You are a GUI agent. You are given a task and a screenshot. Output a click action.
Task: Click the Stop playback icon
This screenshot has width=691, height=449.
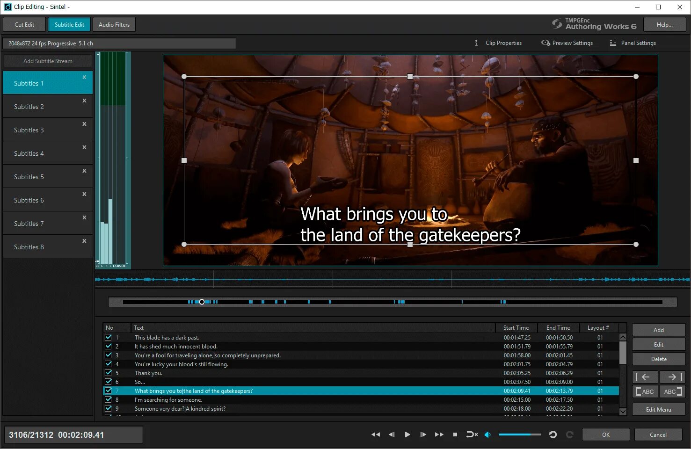coord(455,435)
